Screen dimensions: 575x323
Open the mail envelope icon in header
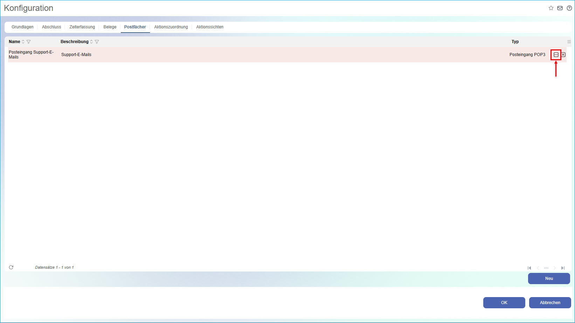tap(560, 8)
